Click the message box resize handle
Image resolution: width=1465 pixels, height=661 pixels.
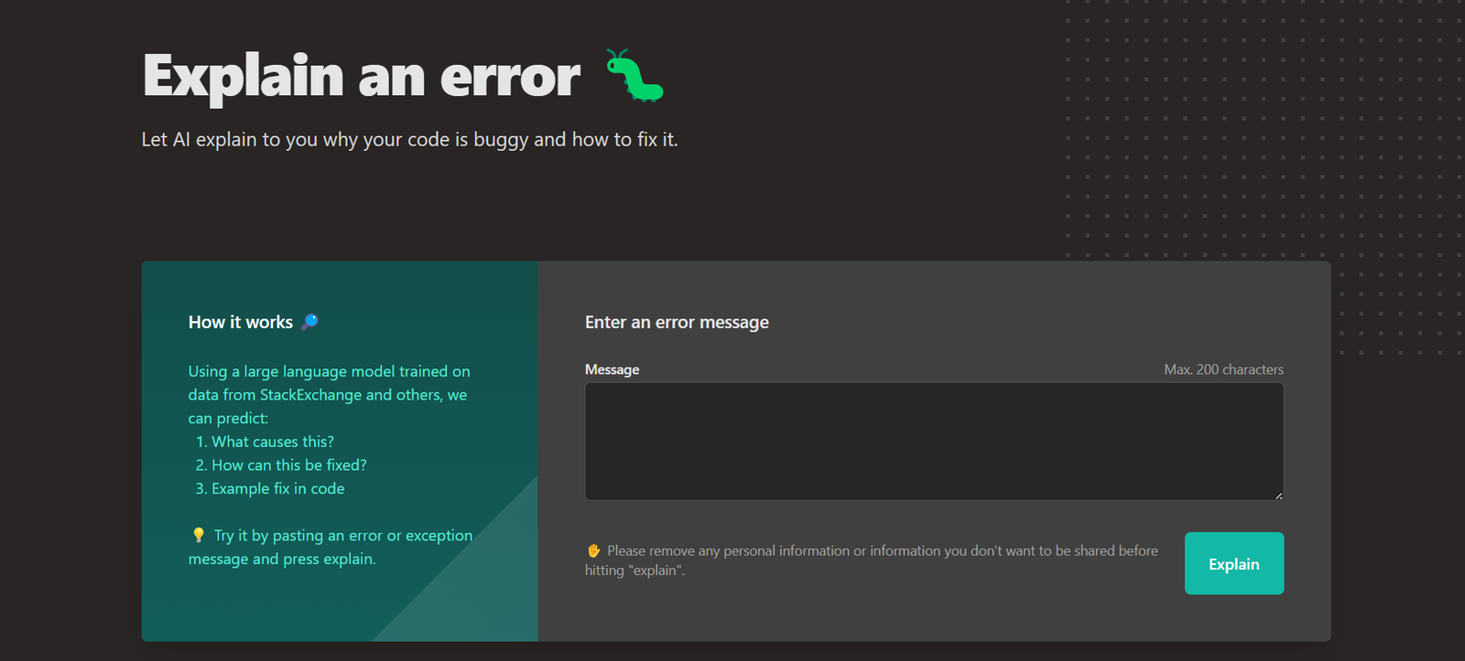pos(1278,496)
